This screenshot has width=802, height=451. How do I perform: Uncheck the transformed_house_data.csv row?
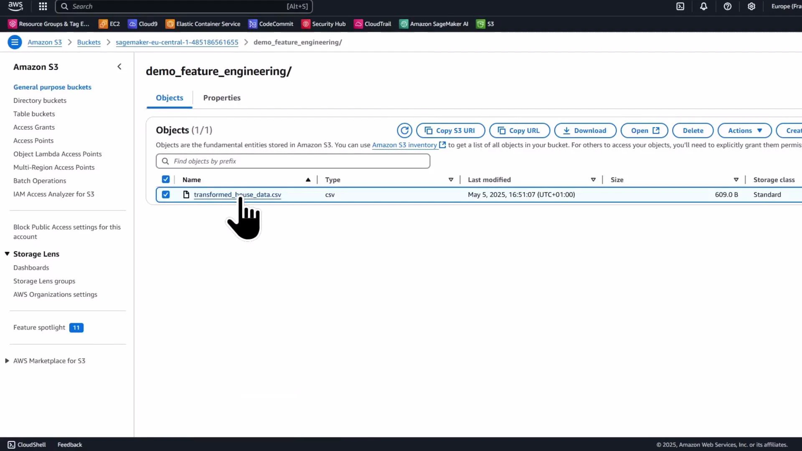[165, 194]
